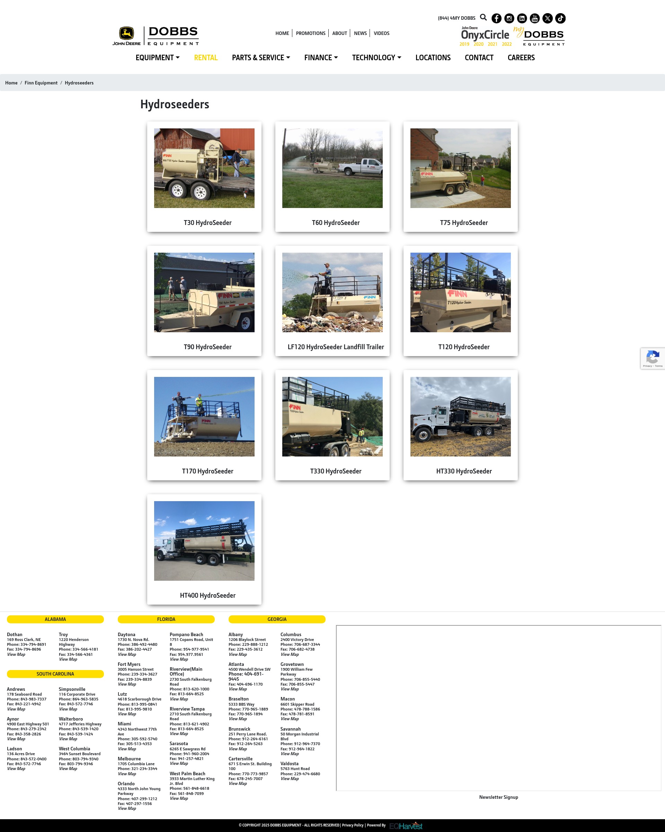Viewport: 665px width, 832px height.
Task: Open the T120 HydroSeeder photo
Action: pyautogui.click(x=461, y=292)
